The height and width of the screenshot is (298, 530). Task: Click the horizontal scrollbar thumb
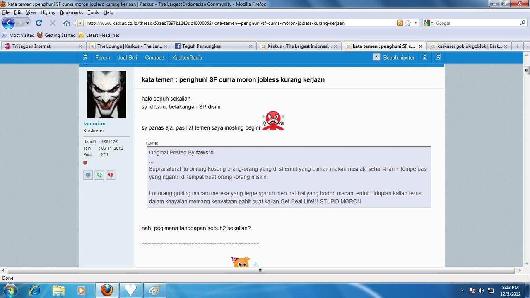click(260, 271)
